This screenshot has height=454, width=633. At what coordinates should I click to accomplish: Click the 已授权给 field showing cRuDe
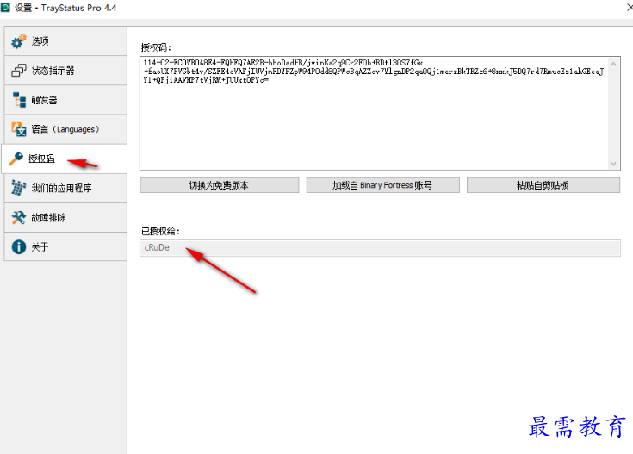pyautogui.click(x=380, y=248)
